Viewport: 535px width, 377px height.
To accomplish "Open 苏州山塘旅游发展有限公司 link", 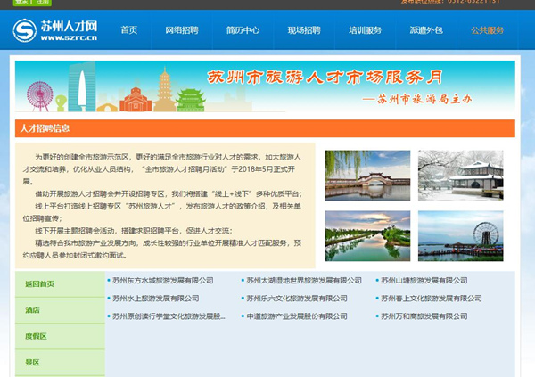I will click(424, 281).
